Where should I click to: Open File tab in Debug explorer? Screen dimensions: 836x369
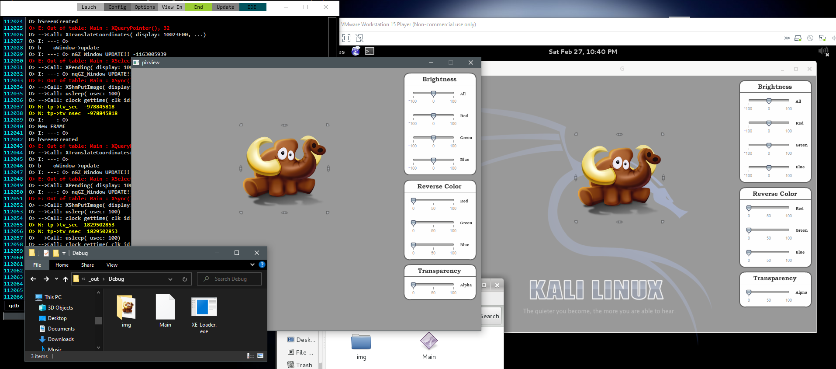[x=37, y=265]
